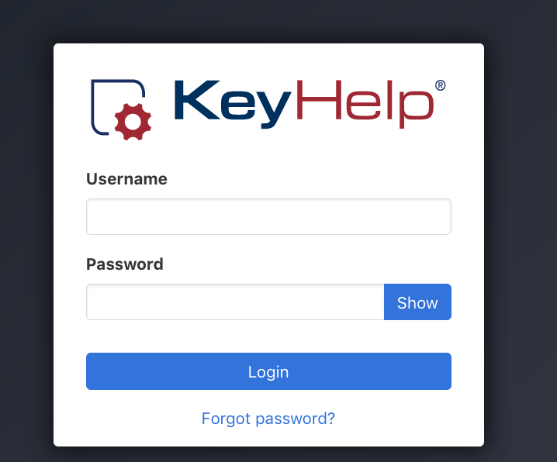Open the Forgot password? link
Viewport: 557px width, 462px height.
pyautogui.click(x=268, y=419)
